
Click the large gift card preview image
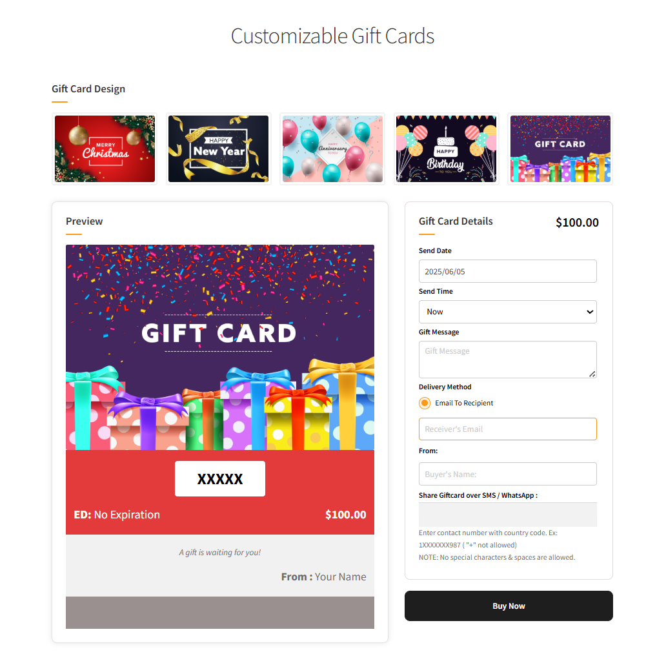pyautogui.click(x=220, y=347)
